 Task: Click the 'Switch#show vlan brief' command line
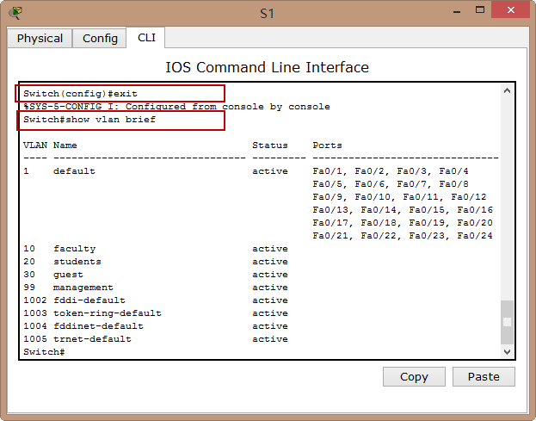tap(89, 120)
